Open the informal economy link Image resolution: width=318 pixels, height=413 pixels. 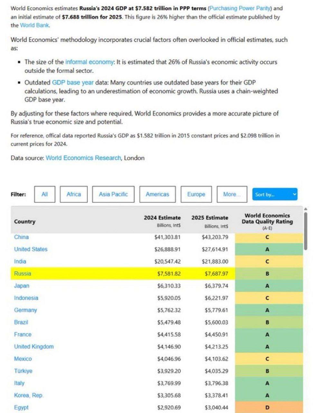pyautogui.click(x=89, y=62)
